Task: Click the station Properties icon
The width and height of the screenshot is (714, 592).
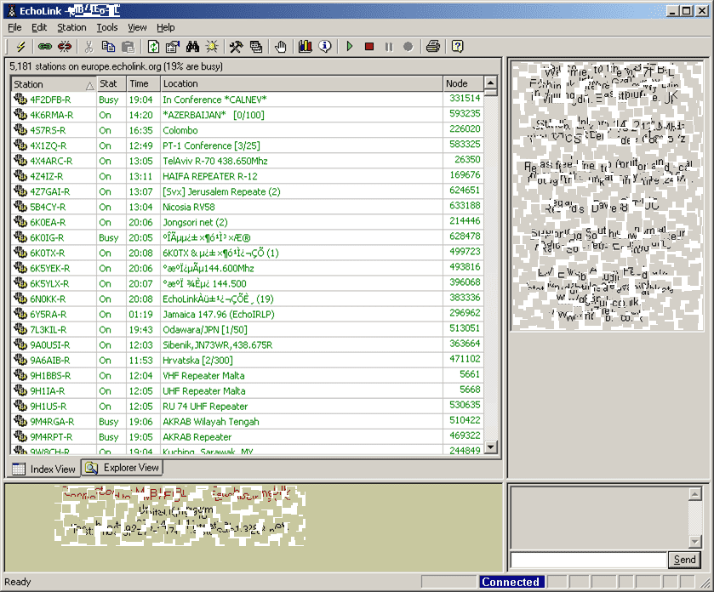Action: (173, 46)
